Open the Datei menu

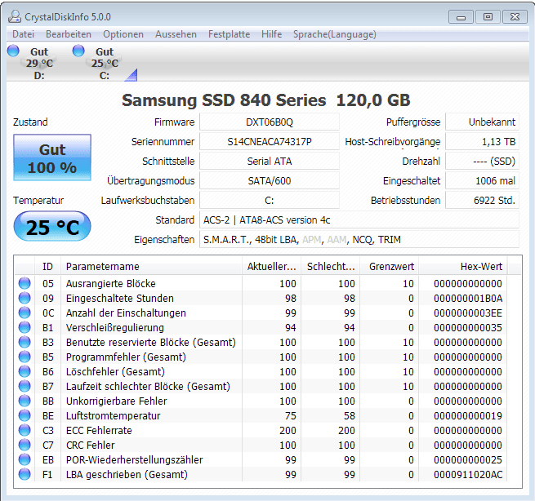(23, 34)
